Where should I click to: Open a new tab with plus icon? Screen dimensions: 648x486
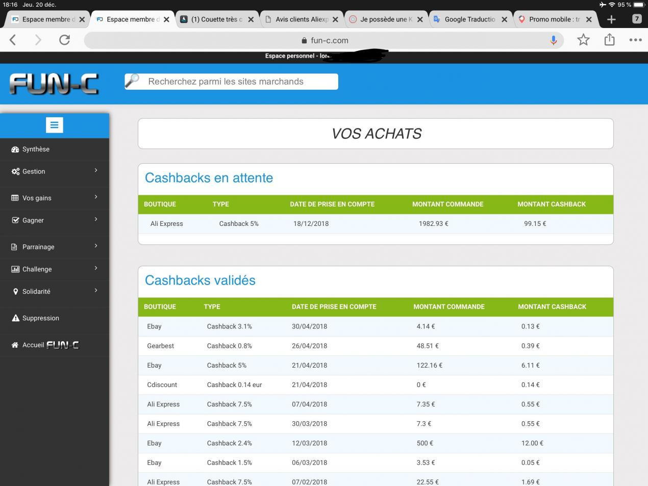click(x=611, y=19)
